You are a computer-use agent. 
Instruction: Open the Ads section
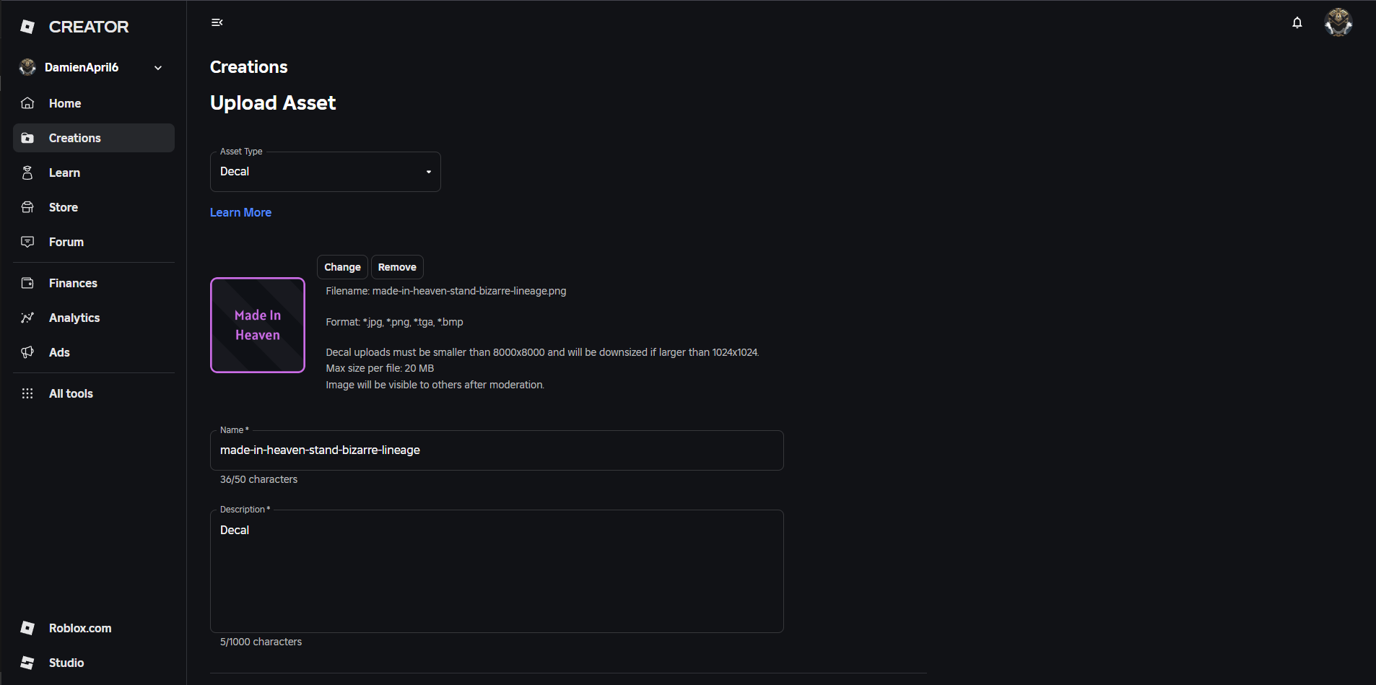[59, 352]
